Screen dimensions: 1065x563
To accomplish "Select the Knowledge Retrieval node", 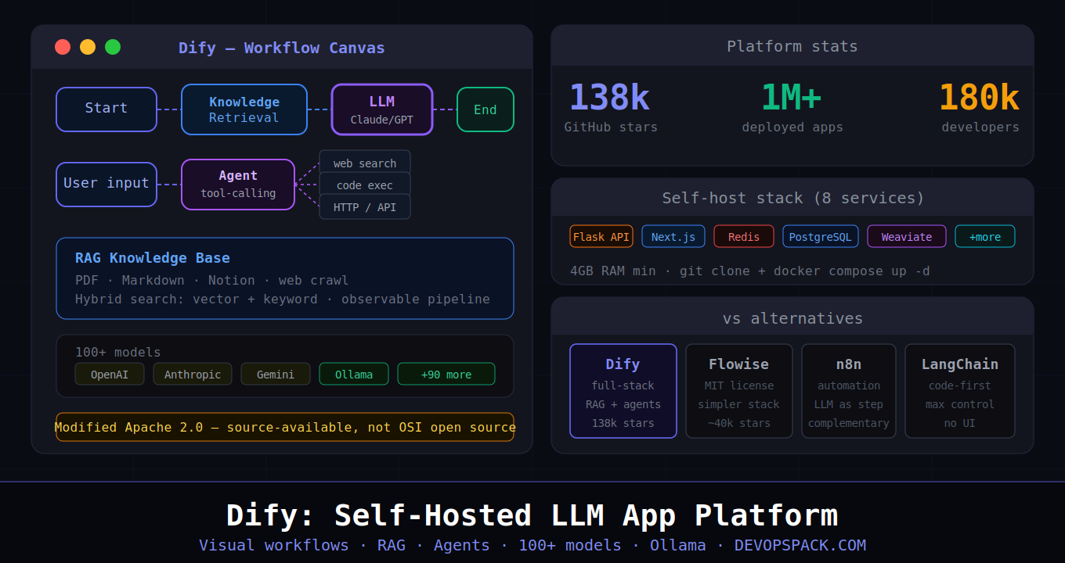I will pos(244,109).
